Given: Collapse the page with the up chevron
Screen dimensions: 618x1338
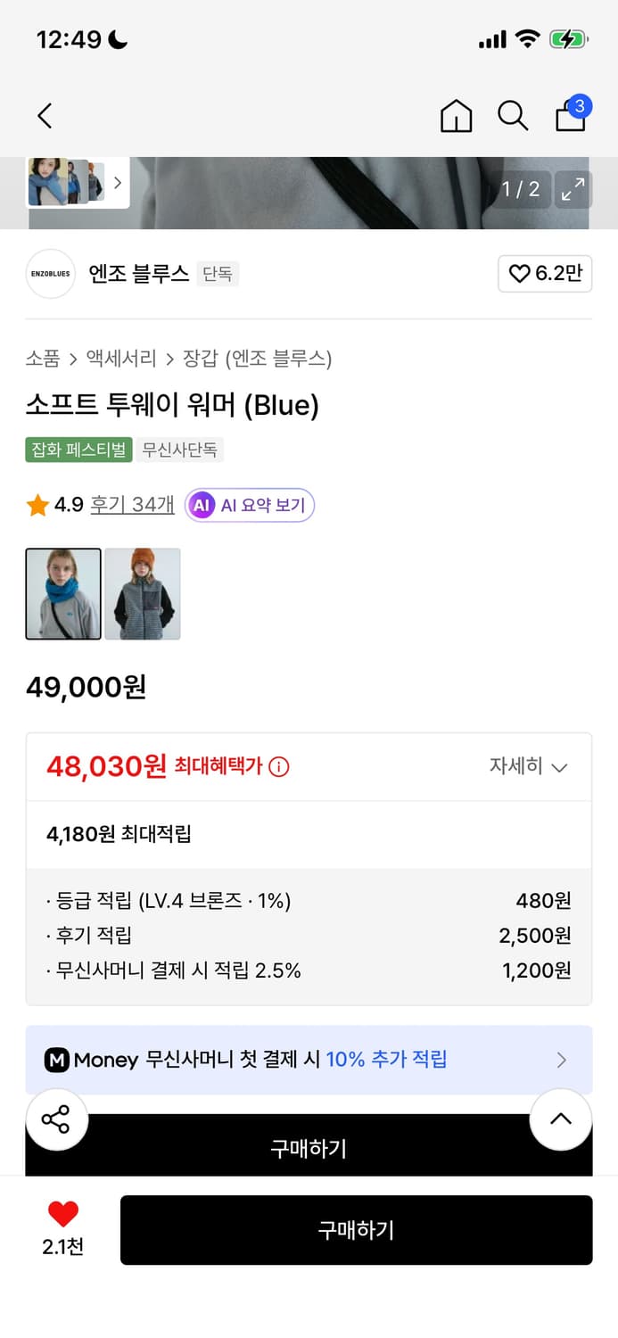Looking at the screenshot, I should coord(561,1119).
